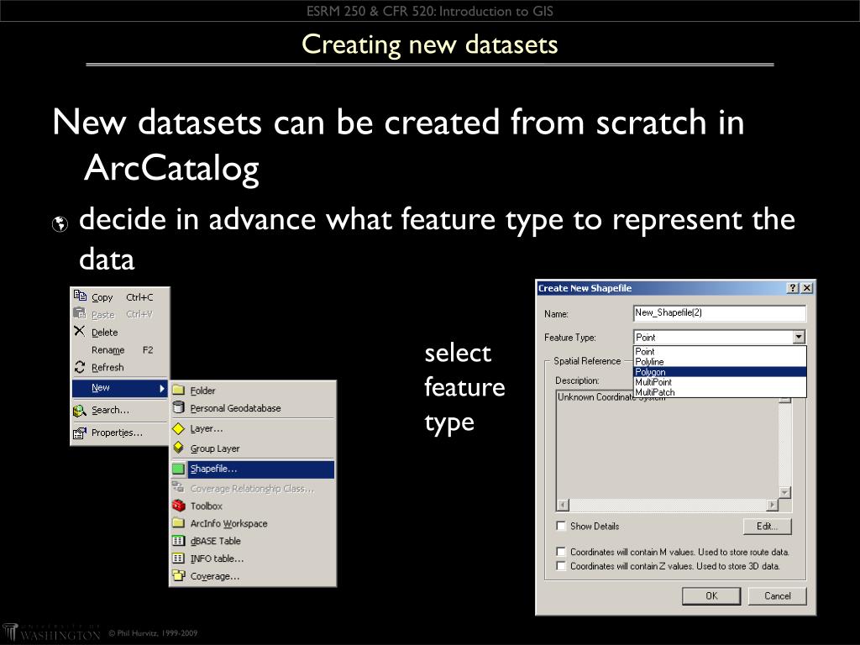The image size is (860, 645).
Task: Click the Refresh arrows icon
Action: pos(80,367)
